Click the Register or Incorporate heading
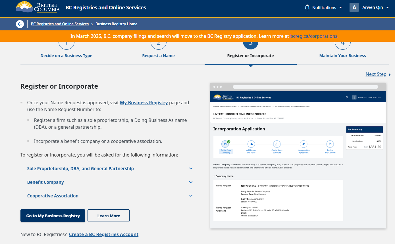This screenshot has width=395, height=244. pyautogui.click(x=59, y=86)
